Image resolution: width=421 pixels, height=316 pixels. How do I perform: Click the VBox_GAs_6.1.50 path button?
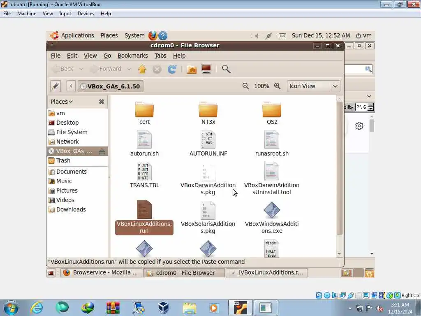[110, 86]
